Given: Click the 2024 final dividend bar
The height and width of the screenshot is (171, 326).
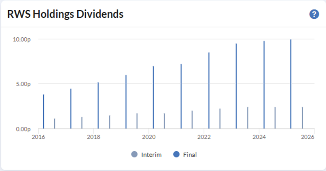Looking at the screenshot, I should [264, 85].
